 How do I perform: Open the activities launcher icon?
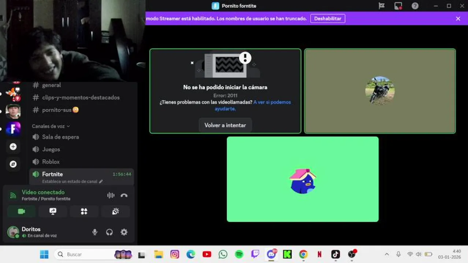point(84,211)
